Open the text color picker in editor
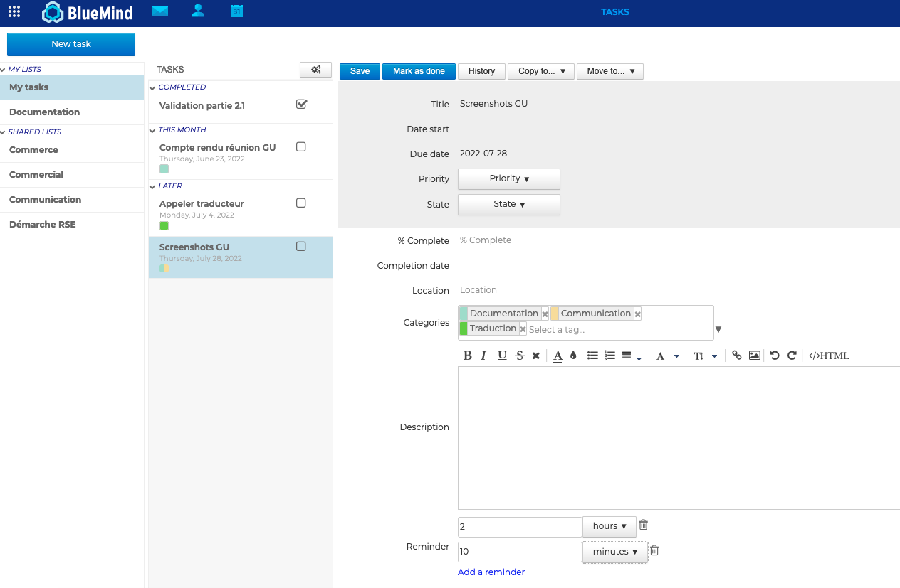Viewport: 900px width, 588px height. pos(558,356)
